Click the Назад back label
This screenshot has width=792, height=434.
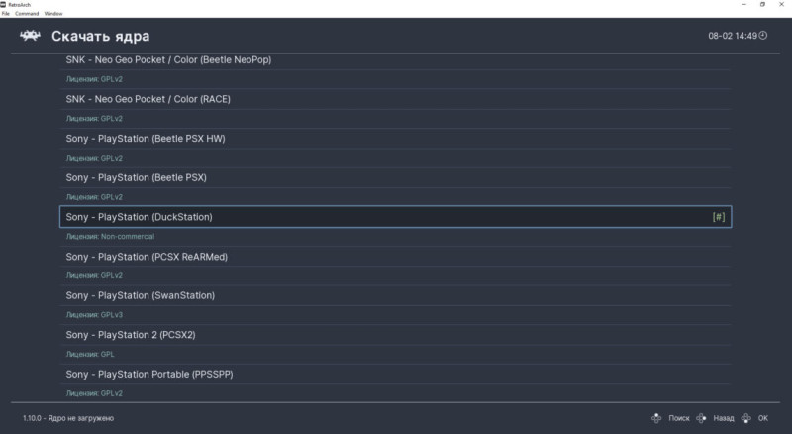click(x=724, y=418)
